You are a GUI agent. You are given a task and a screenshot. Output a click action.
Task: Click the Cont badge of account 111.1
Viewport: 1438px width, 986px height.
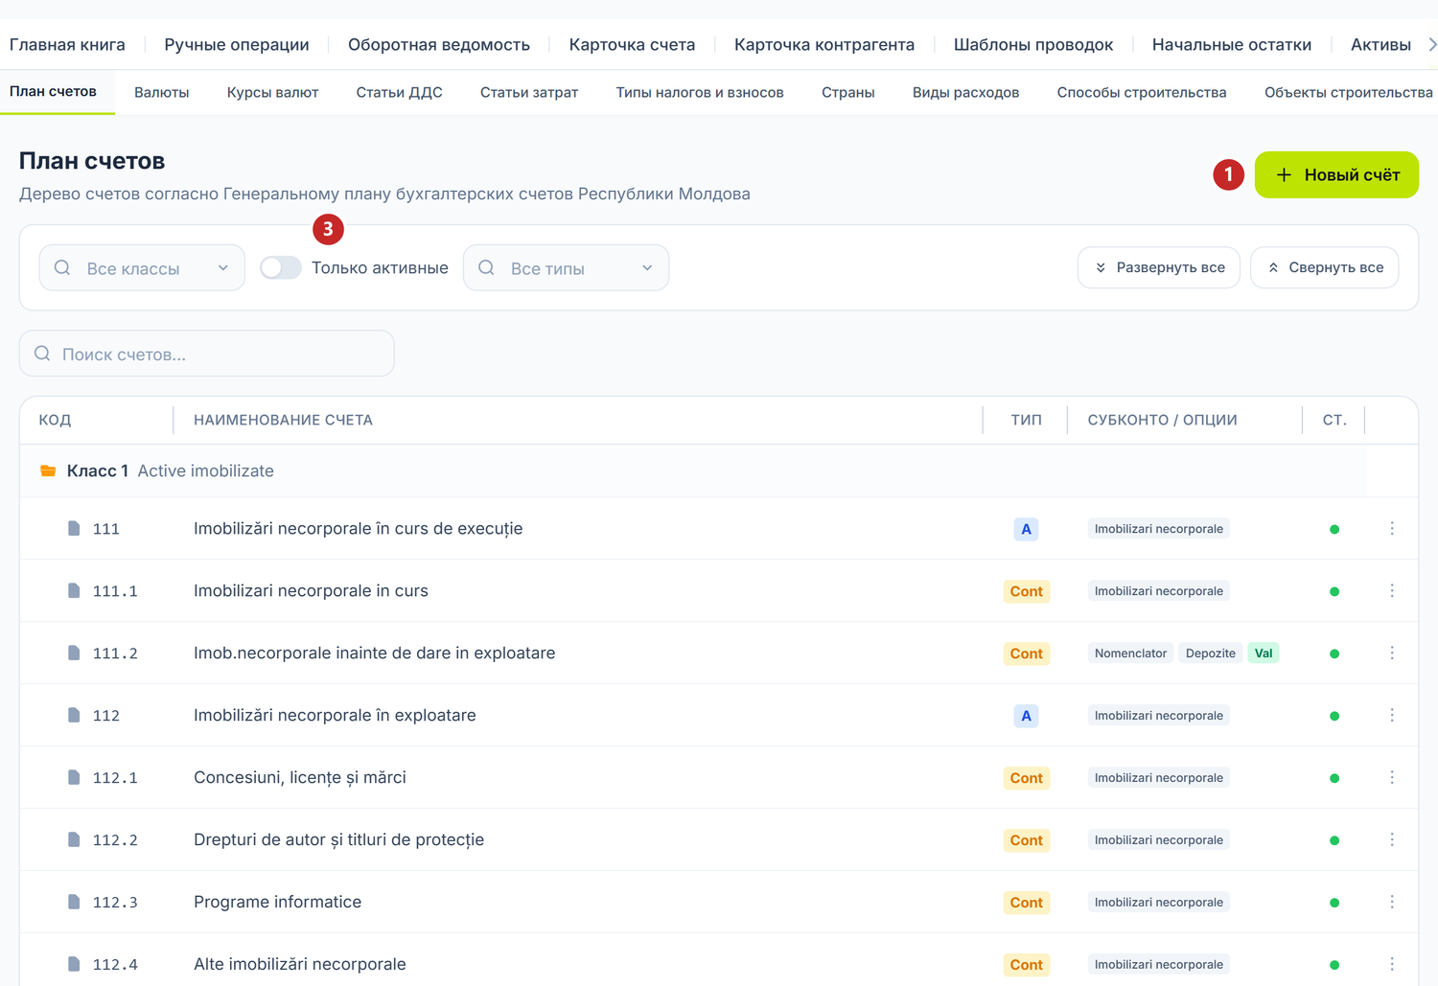click(x=1026, y=591)
